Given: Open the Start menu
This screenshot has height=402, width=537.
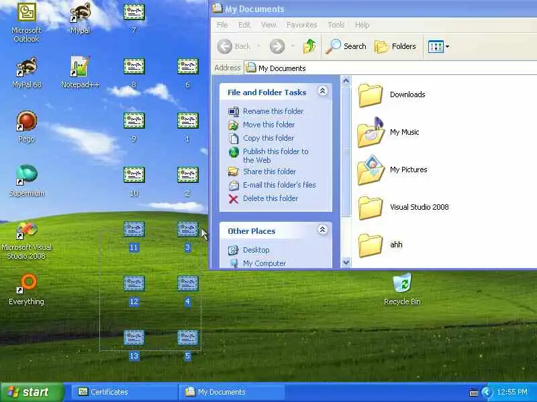Looking at the screenshot, I should [x=32, y=392].
